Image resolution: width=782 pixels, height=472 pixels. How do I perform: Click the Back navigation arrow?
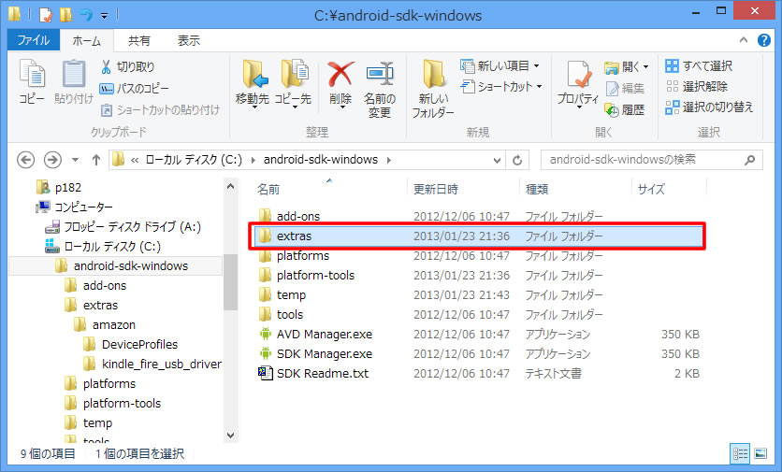[26, 160]
